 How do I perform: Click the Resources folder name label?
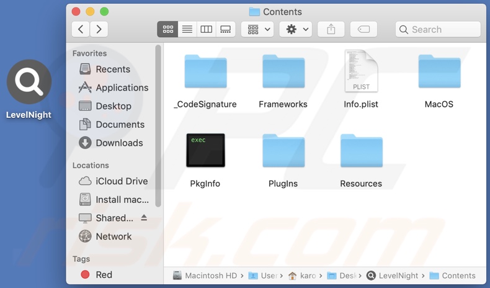pos(361,184)
